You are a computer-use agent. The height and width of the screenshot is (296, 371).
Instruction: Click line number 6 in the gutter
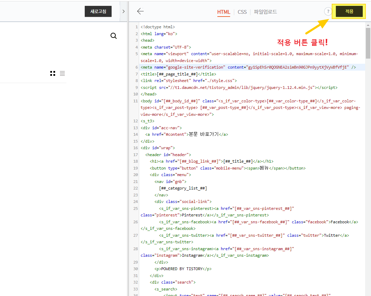click(x=136, y=67)
